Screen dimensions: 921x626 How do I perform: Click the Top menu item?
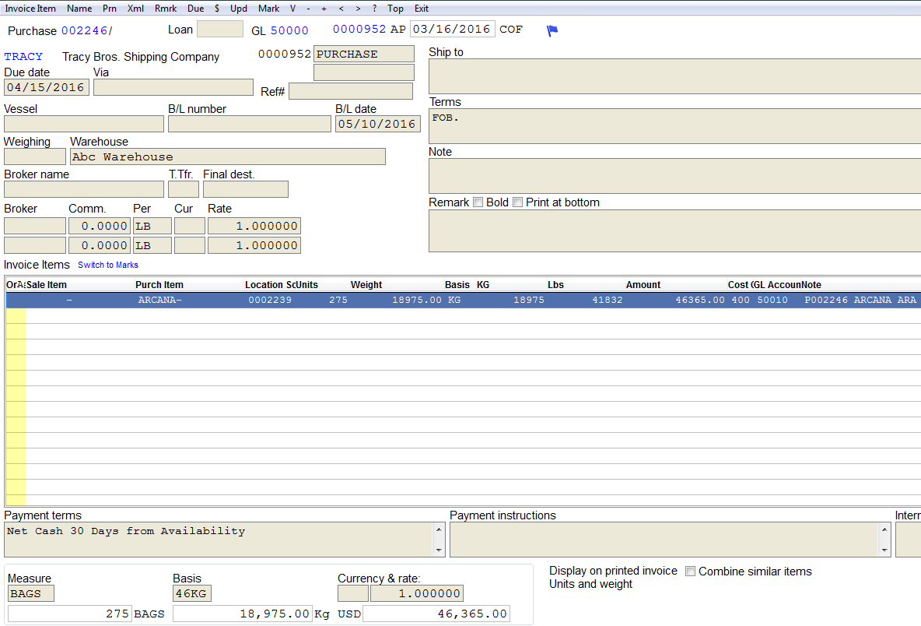coord(395,9)
